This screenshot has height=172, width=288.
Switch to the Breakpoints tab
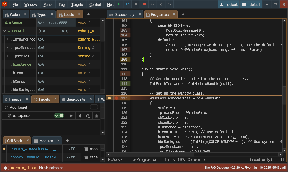(x=76, y=99)
